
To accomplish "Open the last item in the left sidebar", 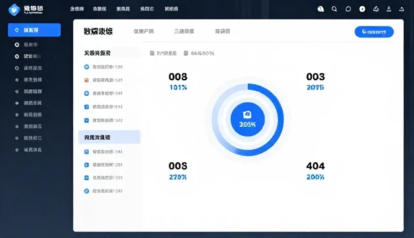I will [x=32, y=150].
